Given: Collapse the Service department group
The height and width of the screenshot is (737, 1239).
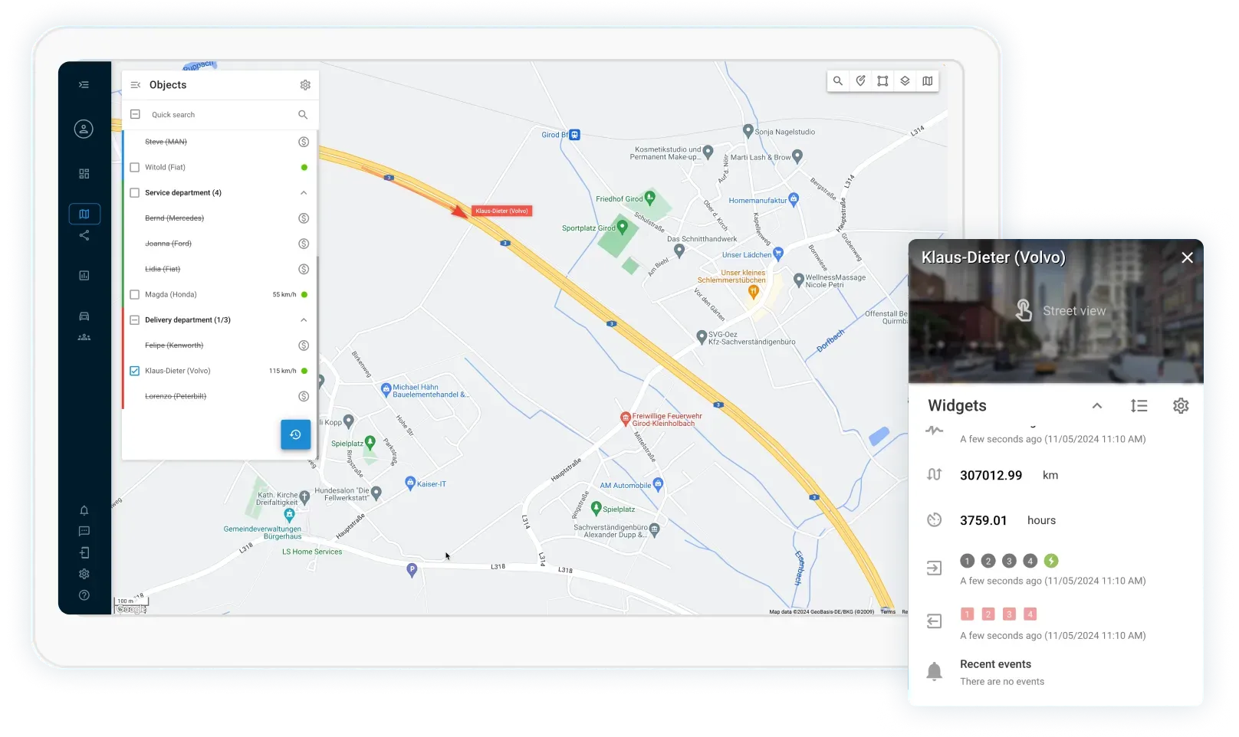Looking at the screenshot, I should [x=304, y=193].
